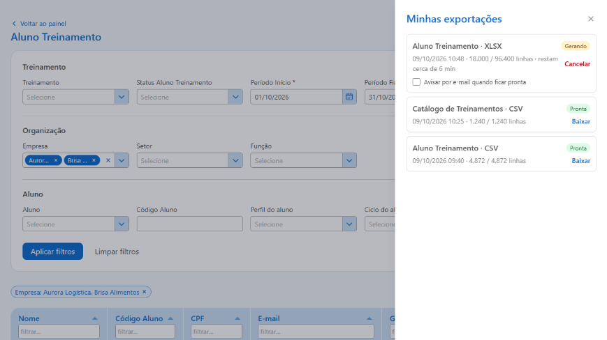
Task: Focus the CPF column filter box
Action: point(217,332)
